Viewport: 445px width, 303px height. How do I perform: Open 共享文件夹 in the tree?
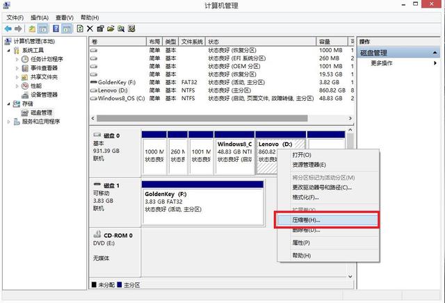(x=44, y=77)
